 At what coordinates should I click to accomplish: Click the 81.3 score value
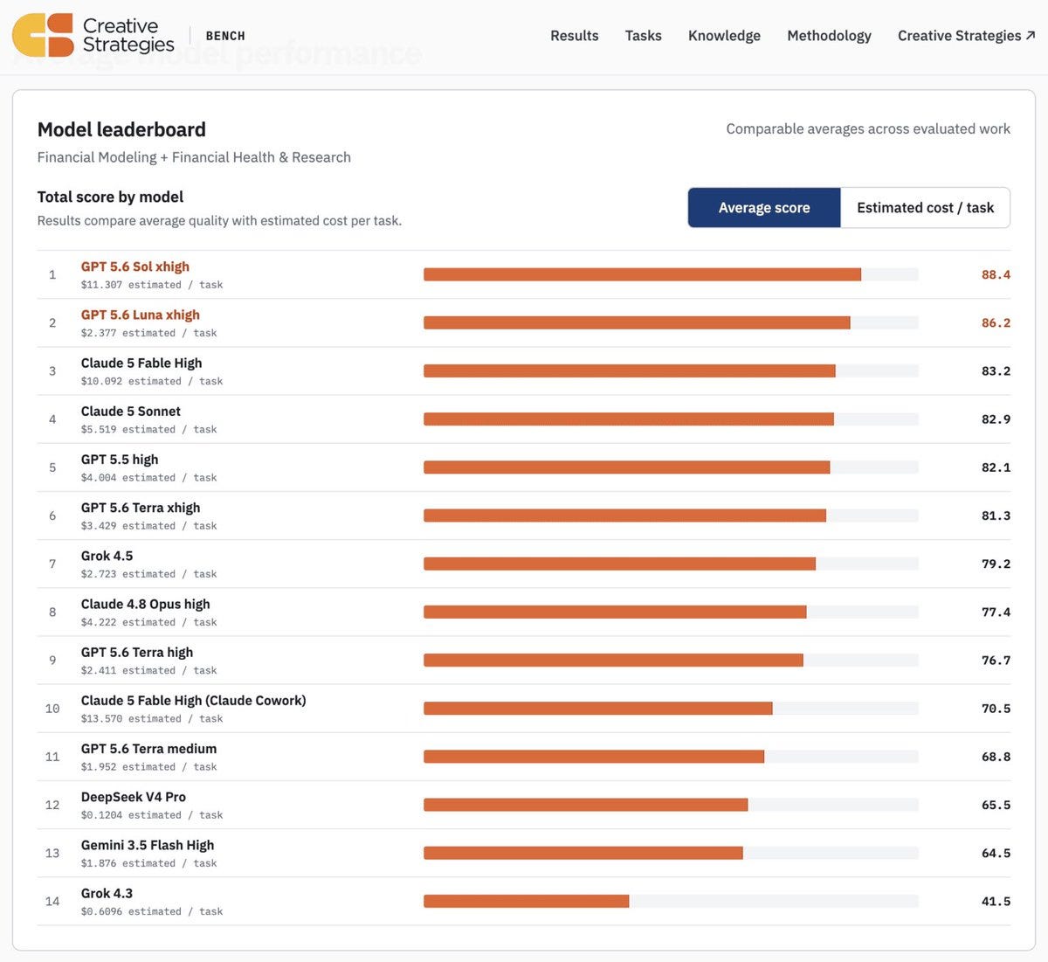[x=996, y=516]
